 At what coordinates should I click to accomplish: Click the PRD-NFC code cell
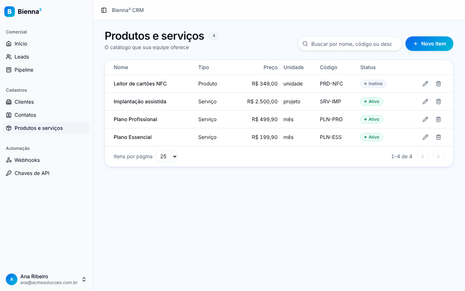[331, 84]
